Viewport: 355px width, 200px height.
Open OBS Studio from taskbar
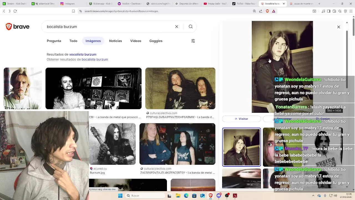(x=227, y=196)
